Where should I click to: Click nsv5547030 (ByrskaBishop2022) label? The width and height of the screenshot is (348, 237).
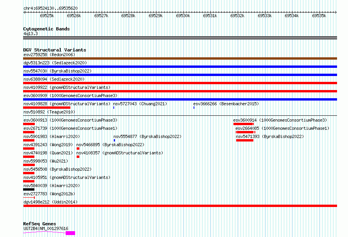point(57,71)
